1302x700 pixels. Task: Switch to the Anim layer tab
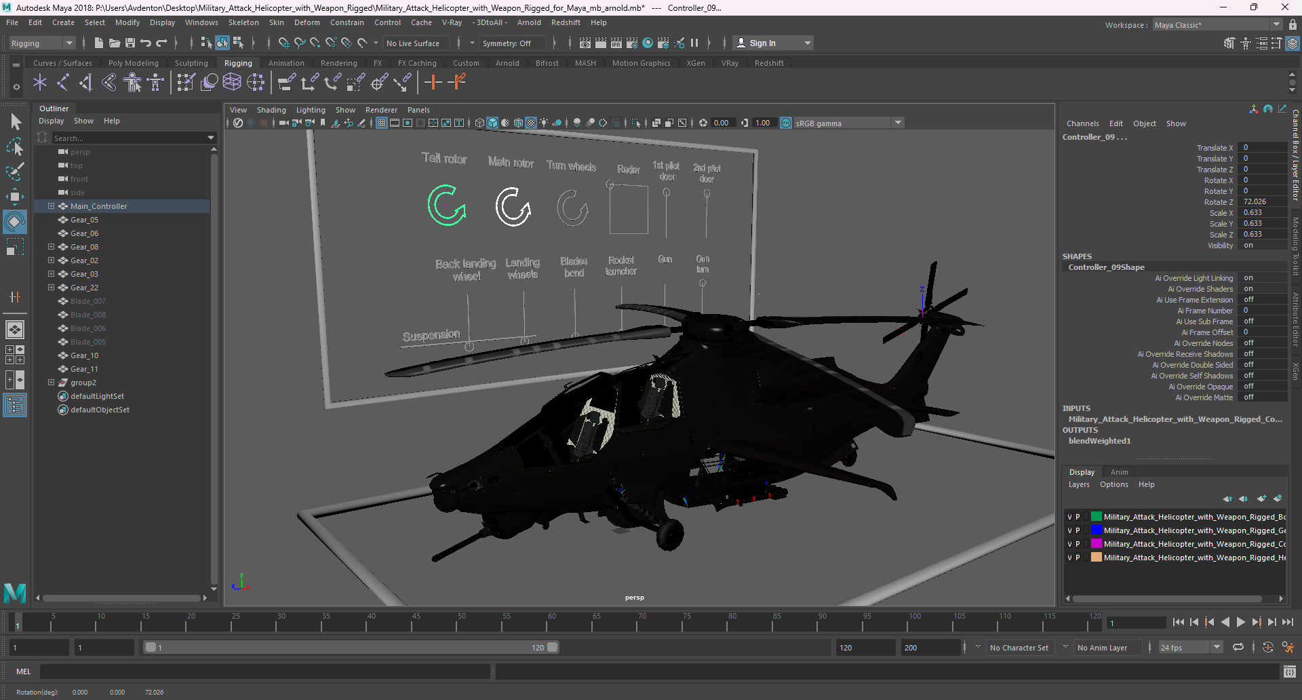[x=1120, y=472]
